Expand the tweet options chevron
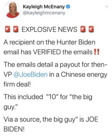Viewport: 112px width, 137px height. tap(107, 7)
